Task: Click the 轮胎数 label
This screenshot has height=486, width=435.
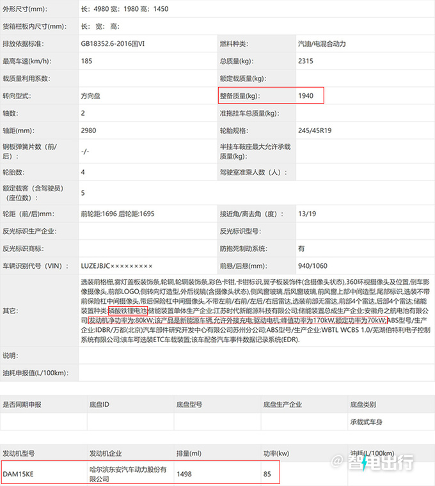Action: tap(13, 172)
